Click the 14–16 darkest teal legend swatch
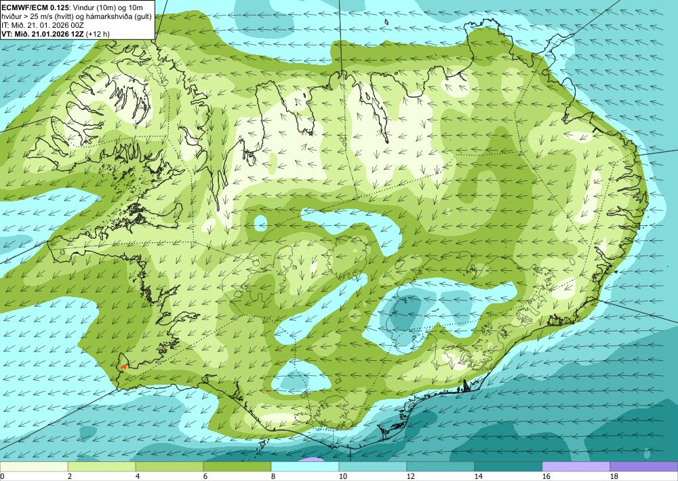 click(509, 467)
